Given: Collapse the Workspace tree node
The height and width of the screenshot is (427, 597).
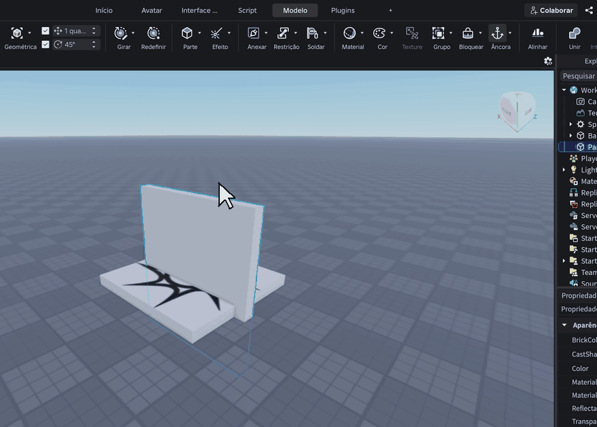Looking at the screenshot, I should tap(564, 90).
